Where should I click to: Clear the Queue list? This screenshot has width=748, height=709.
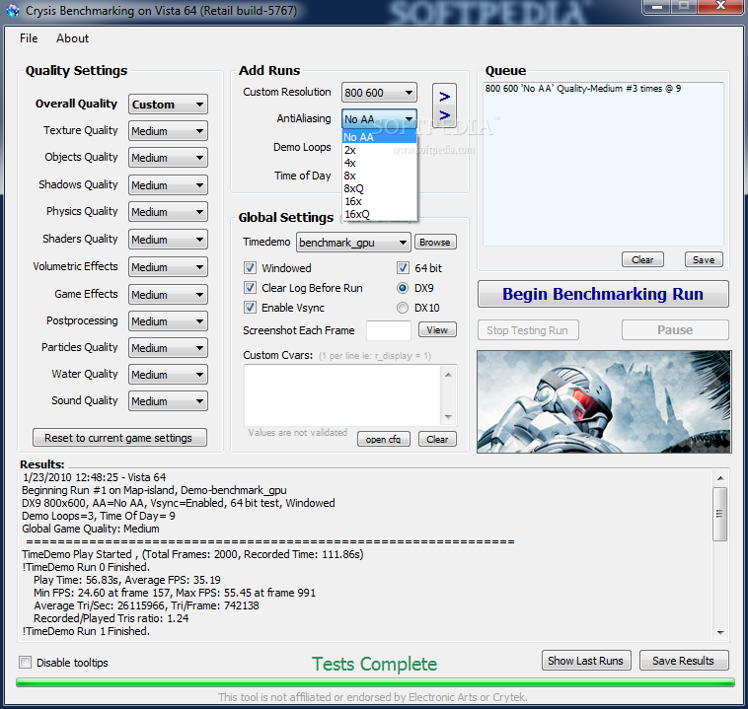point(642,260)
